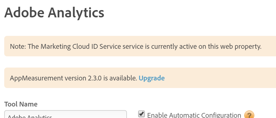
Task: Click the version number 2.3.0 text
Action: tap(93, 78)
